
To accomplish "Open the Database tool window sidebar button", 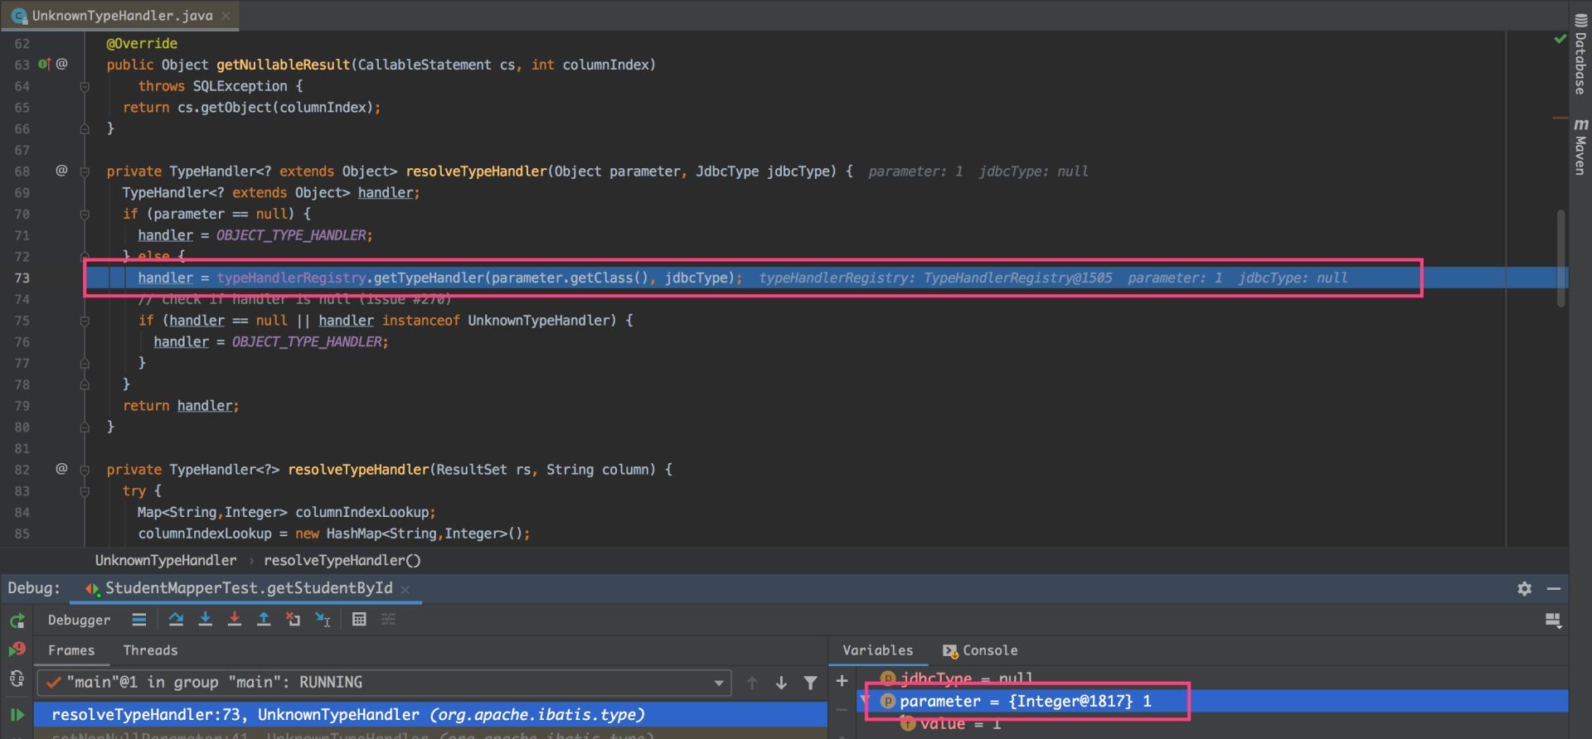I will pos(1580,56).
